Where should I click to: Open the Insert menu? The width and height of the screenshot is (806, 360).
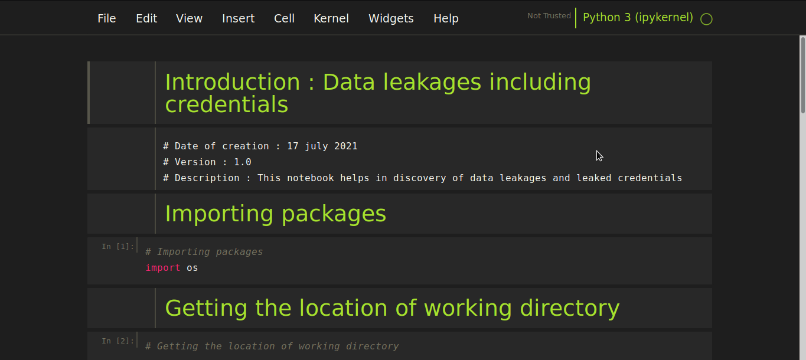point(238,18)
